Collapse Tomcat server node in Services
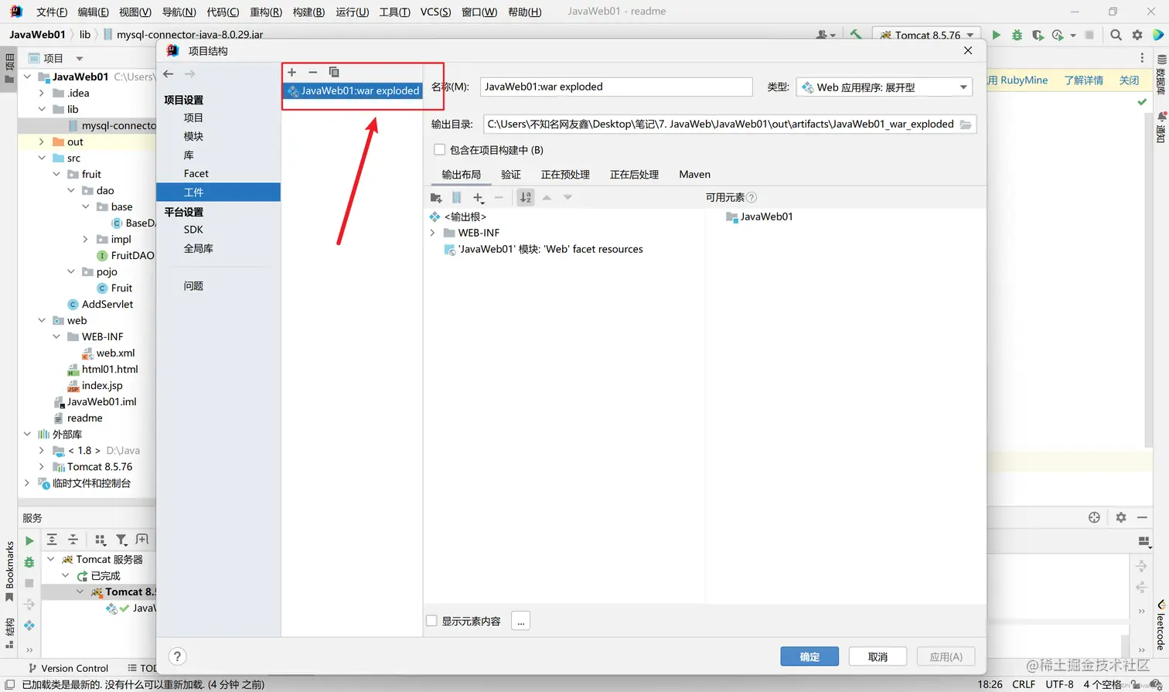 click(x=51, y=559)
